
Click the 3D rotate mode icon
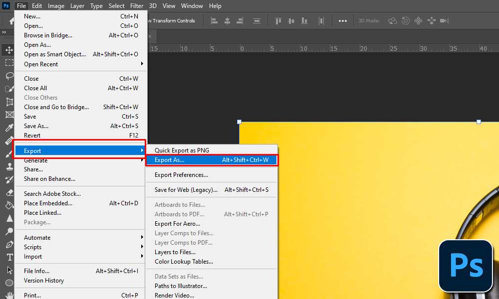coord(392,21)
